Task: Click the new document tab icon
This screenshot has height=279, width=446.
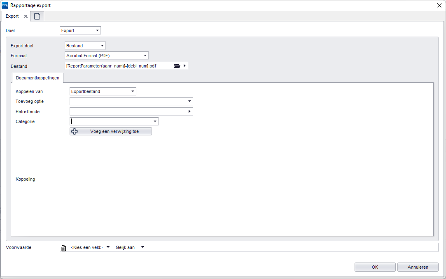Action: pyautogui.click(x=37, y=16)
